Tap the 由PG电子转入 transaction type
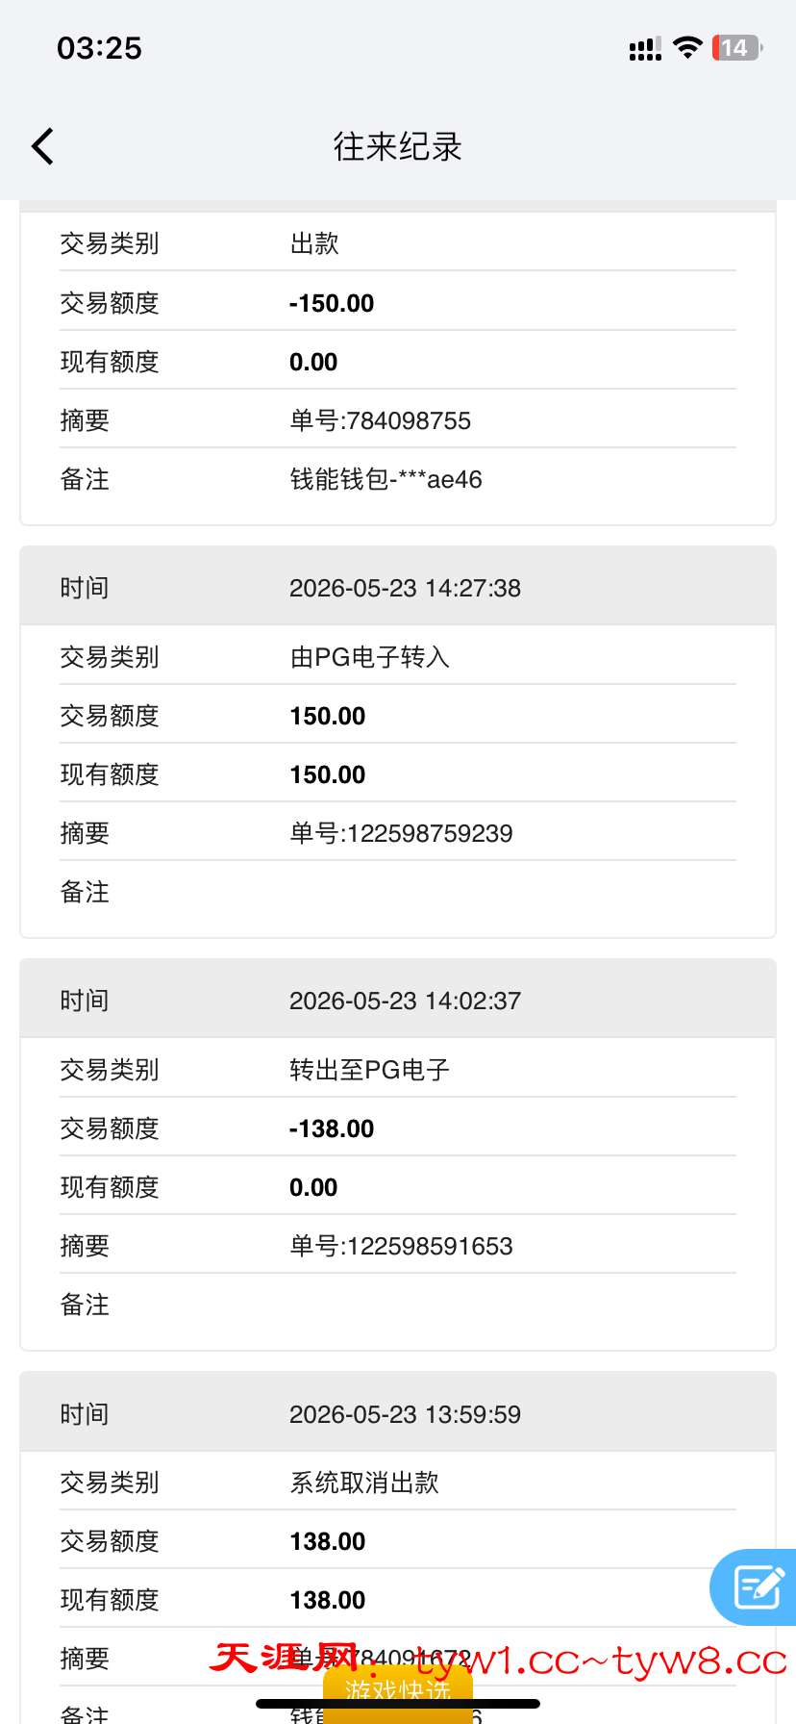The image size is (796, 1724). 370,657
